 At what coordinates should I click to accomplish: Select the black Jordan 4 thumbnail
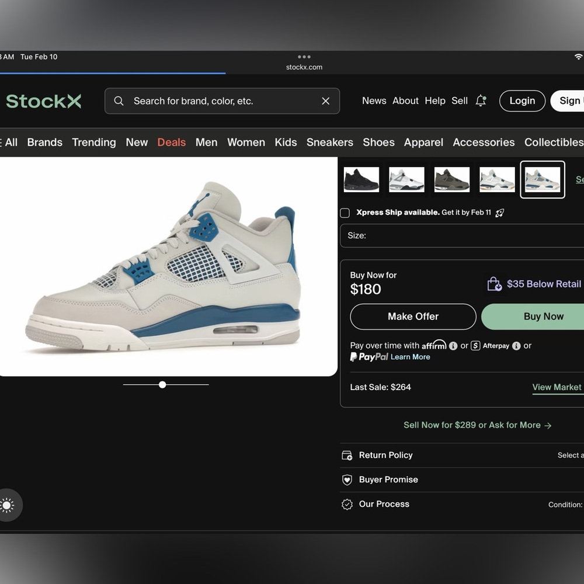click(x=361, y=179)
